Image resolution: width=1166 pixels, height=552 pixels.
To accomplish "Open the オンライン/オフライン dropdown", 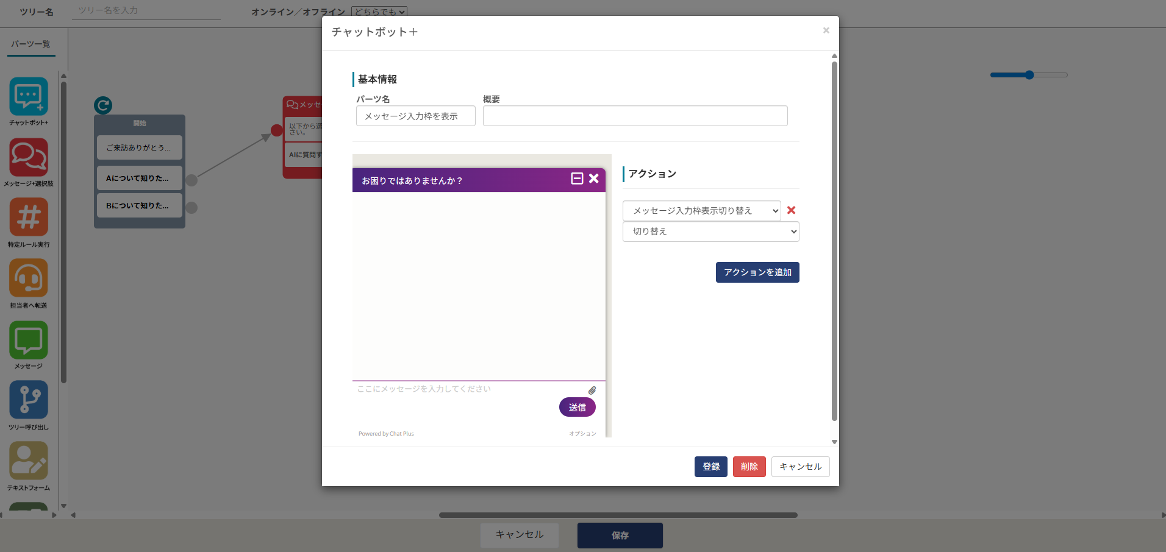I will tap(379, 12).
